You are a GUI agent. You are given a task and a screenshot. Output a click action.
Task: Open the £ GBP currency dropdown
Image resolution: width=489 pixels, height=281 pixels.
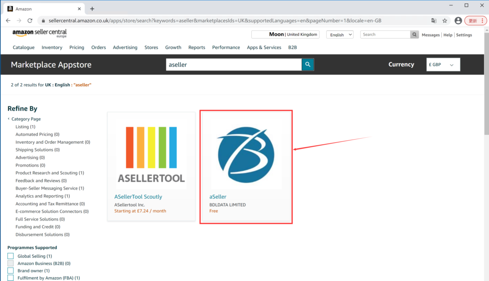[443, 64]
